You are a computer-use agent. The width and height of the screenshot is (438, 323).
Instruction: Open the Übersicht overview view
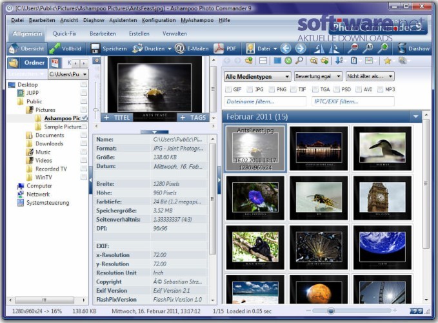click(26, 48)
